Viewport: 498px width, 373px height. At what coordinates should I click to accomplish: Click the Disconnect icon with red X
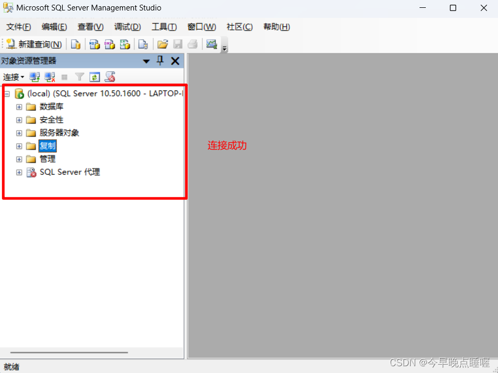50,77
